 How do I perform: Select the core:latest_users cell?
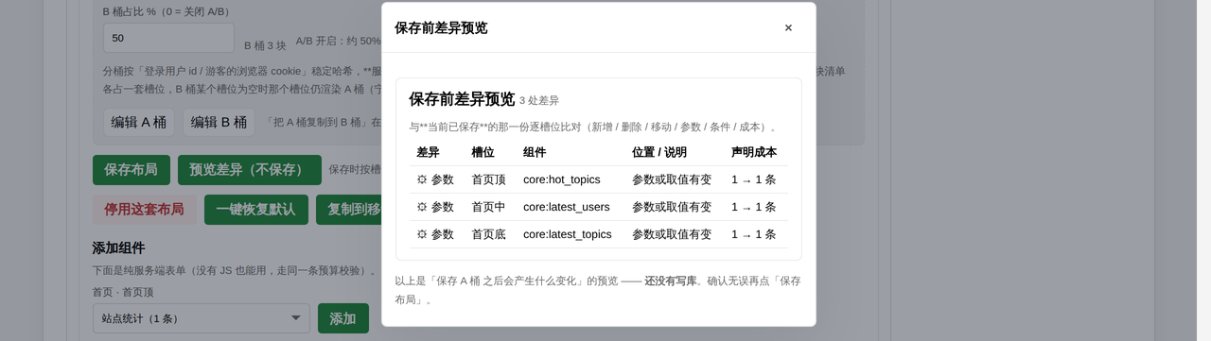click(567, 207)
